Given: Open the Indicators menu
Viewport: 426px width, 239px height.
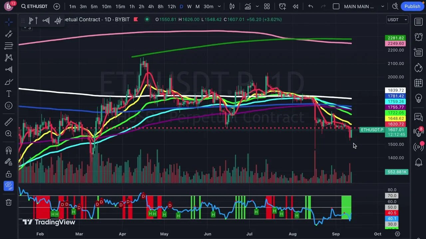Looking at the screenshot, I should coord(248,6).
